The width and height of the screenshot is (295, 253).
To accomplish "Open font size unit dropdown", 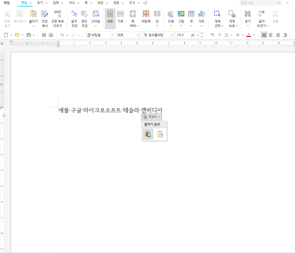I will pos(198,35).
